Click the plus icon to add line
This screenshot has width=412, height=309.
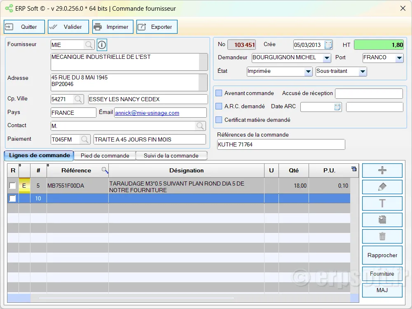[382, 170]
